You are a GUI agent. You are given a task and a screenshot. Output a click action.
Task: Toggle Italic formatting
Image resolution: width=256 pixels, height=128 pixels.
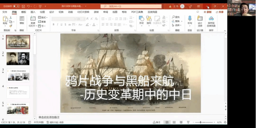click(x=57, y=24)
